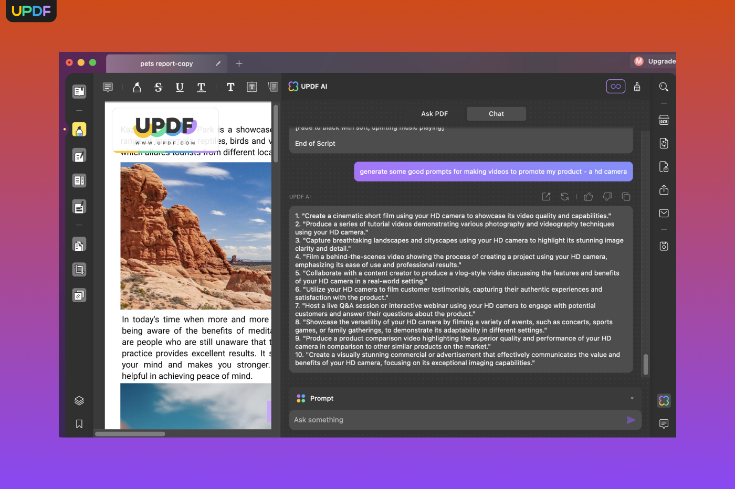Open the Organize Pages tool in sidebar
This screenshot has height=489, width=735.
pyautogui.click(x=79, y=244)
